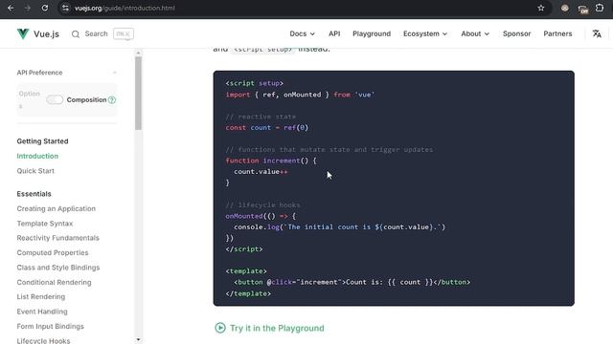Viewport: 613px width, 344px height.
Task: Open the Partners nav link
Action: (557, 34)
